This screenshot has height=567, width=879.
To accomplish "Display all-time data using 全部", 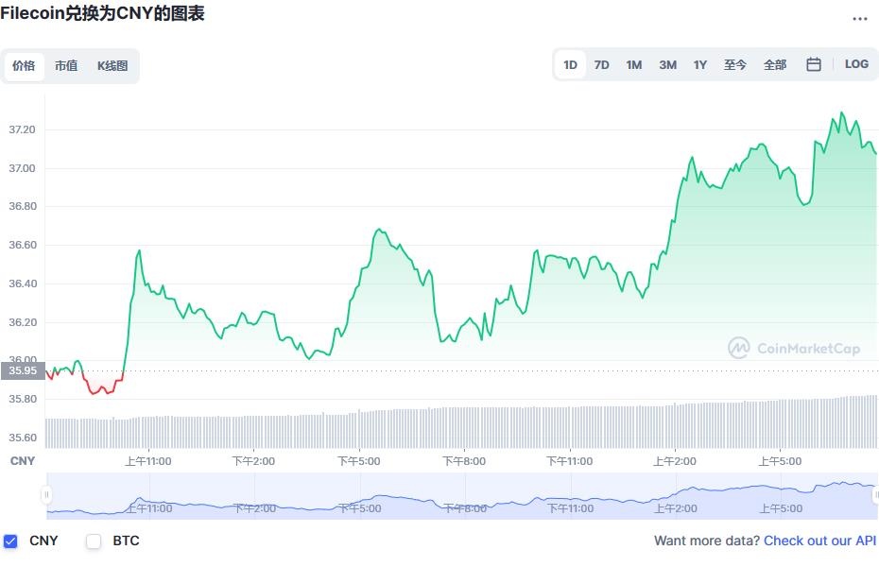I will click(774, 64).
